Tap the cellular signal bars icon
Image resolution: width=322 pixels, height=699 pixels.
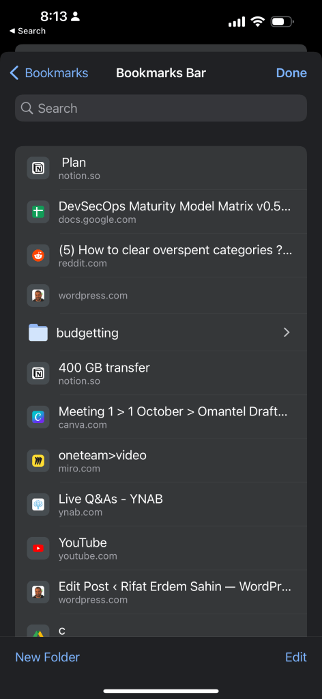point(237,21)
